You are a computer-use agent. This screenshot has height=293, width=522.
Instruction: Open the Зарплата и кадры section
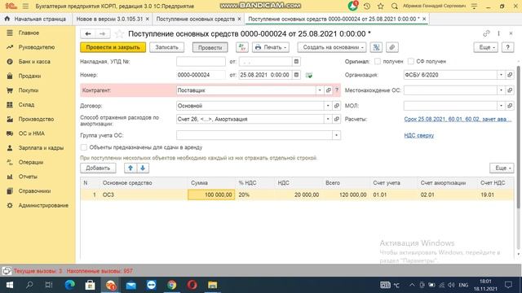[41, 148]
